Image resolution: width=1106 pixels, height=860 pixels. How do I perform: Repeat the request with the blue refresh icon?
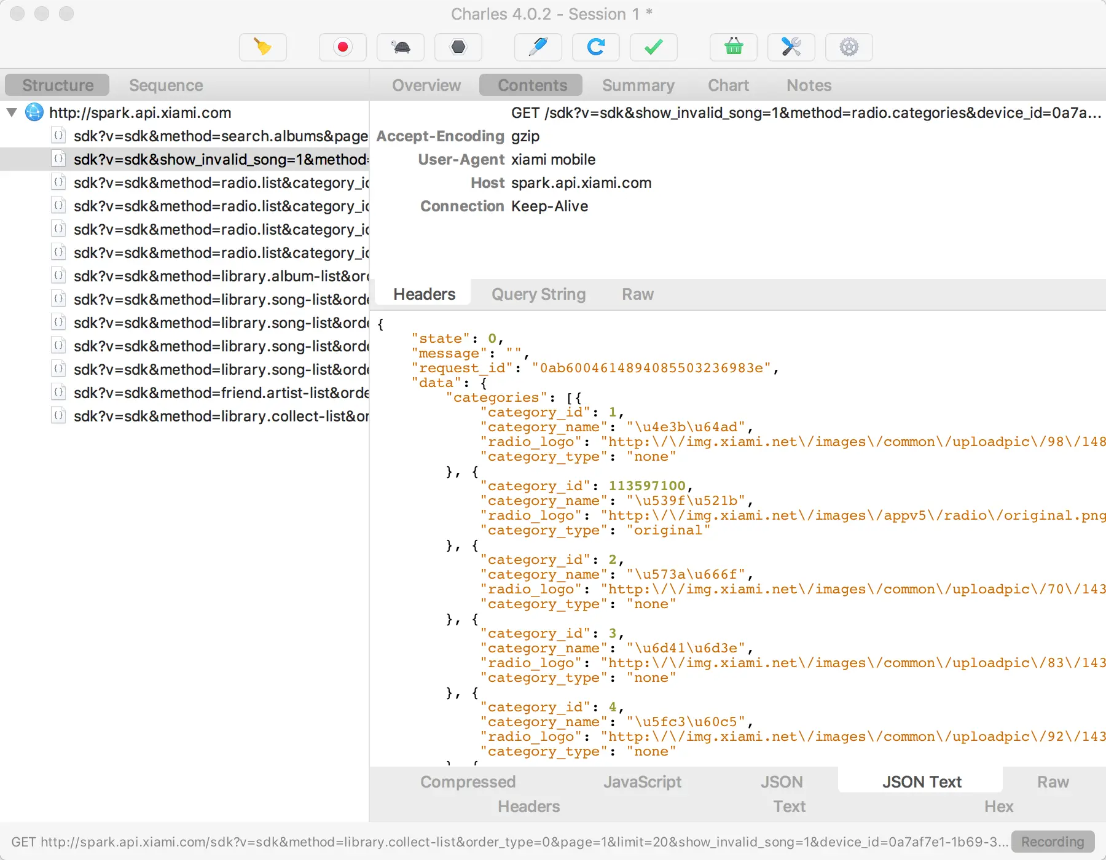tap(596, 47)
